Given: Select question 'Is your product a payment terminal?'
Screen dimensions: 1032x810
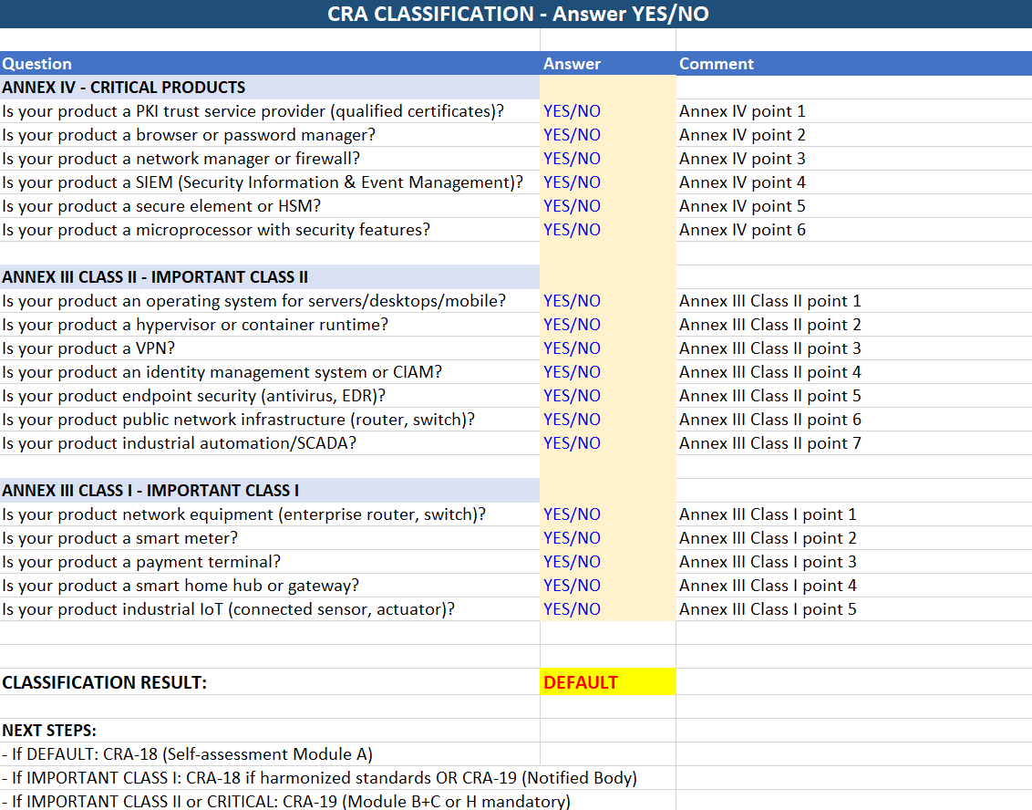Looking at the screenshot, I should click(141, 562).
